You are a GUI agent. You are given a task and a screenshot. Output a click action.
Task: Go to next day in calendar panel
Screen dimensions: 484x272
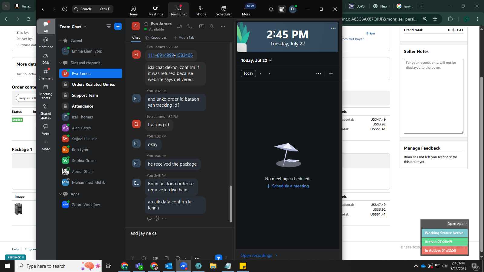pyautogui.click(x=269, y=73)
